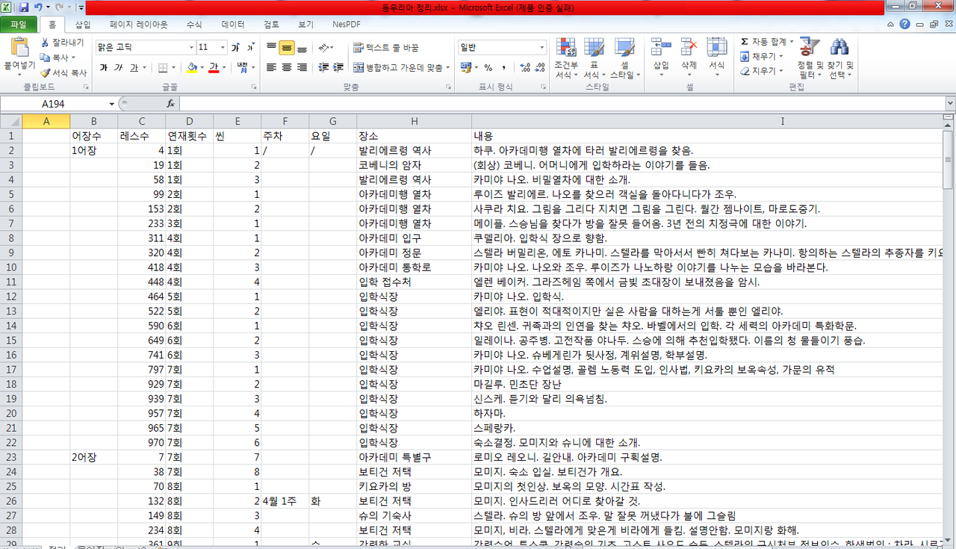Image resolution: width=956 pixels, height=549 pixels.
Task: Select row 23 header
Action: 11,457
